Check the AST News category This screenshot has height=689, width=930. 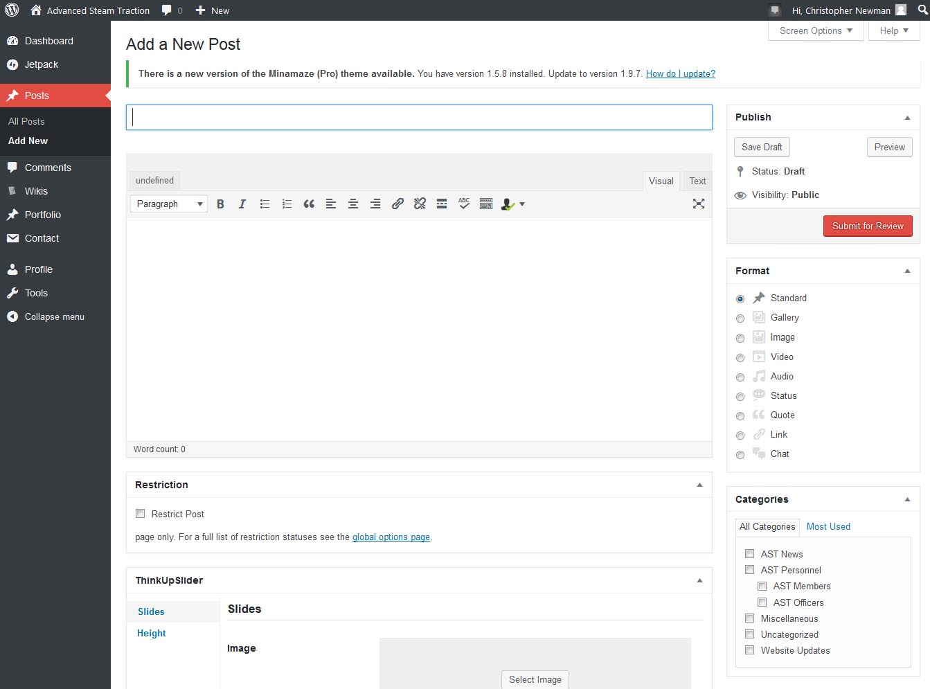[x=749, y=554]
